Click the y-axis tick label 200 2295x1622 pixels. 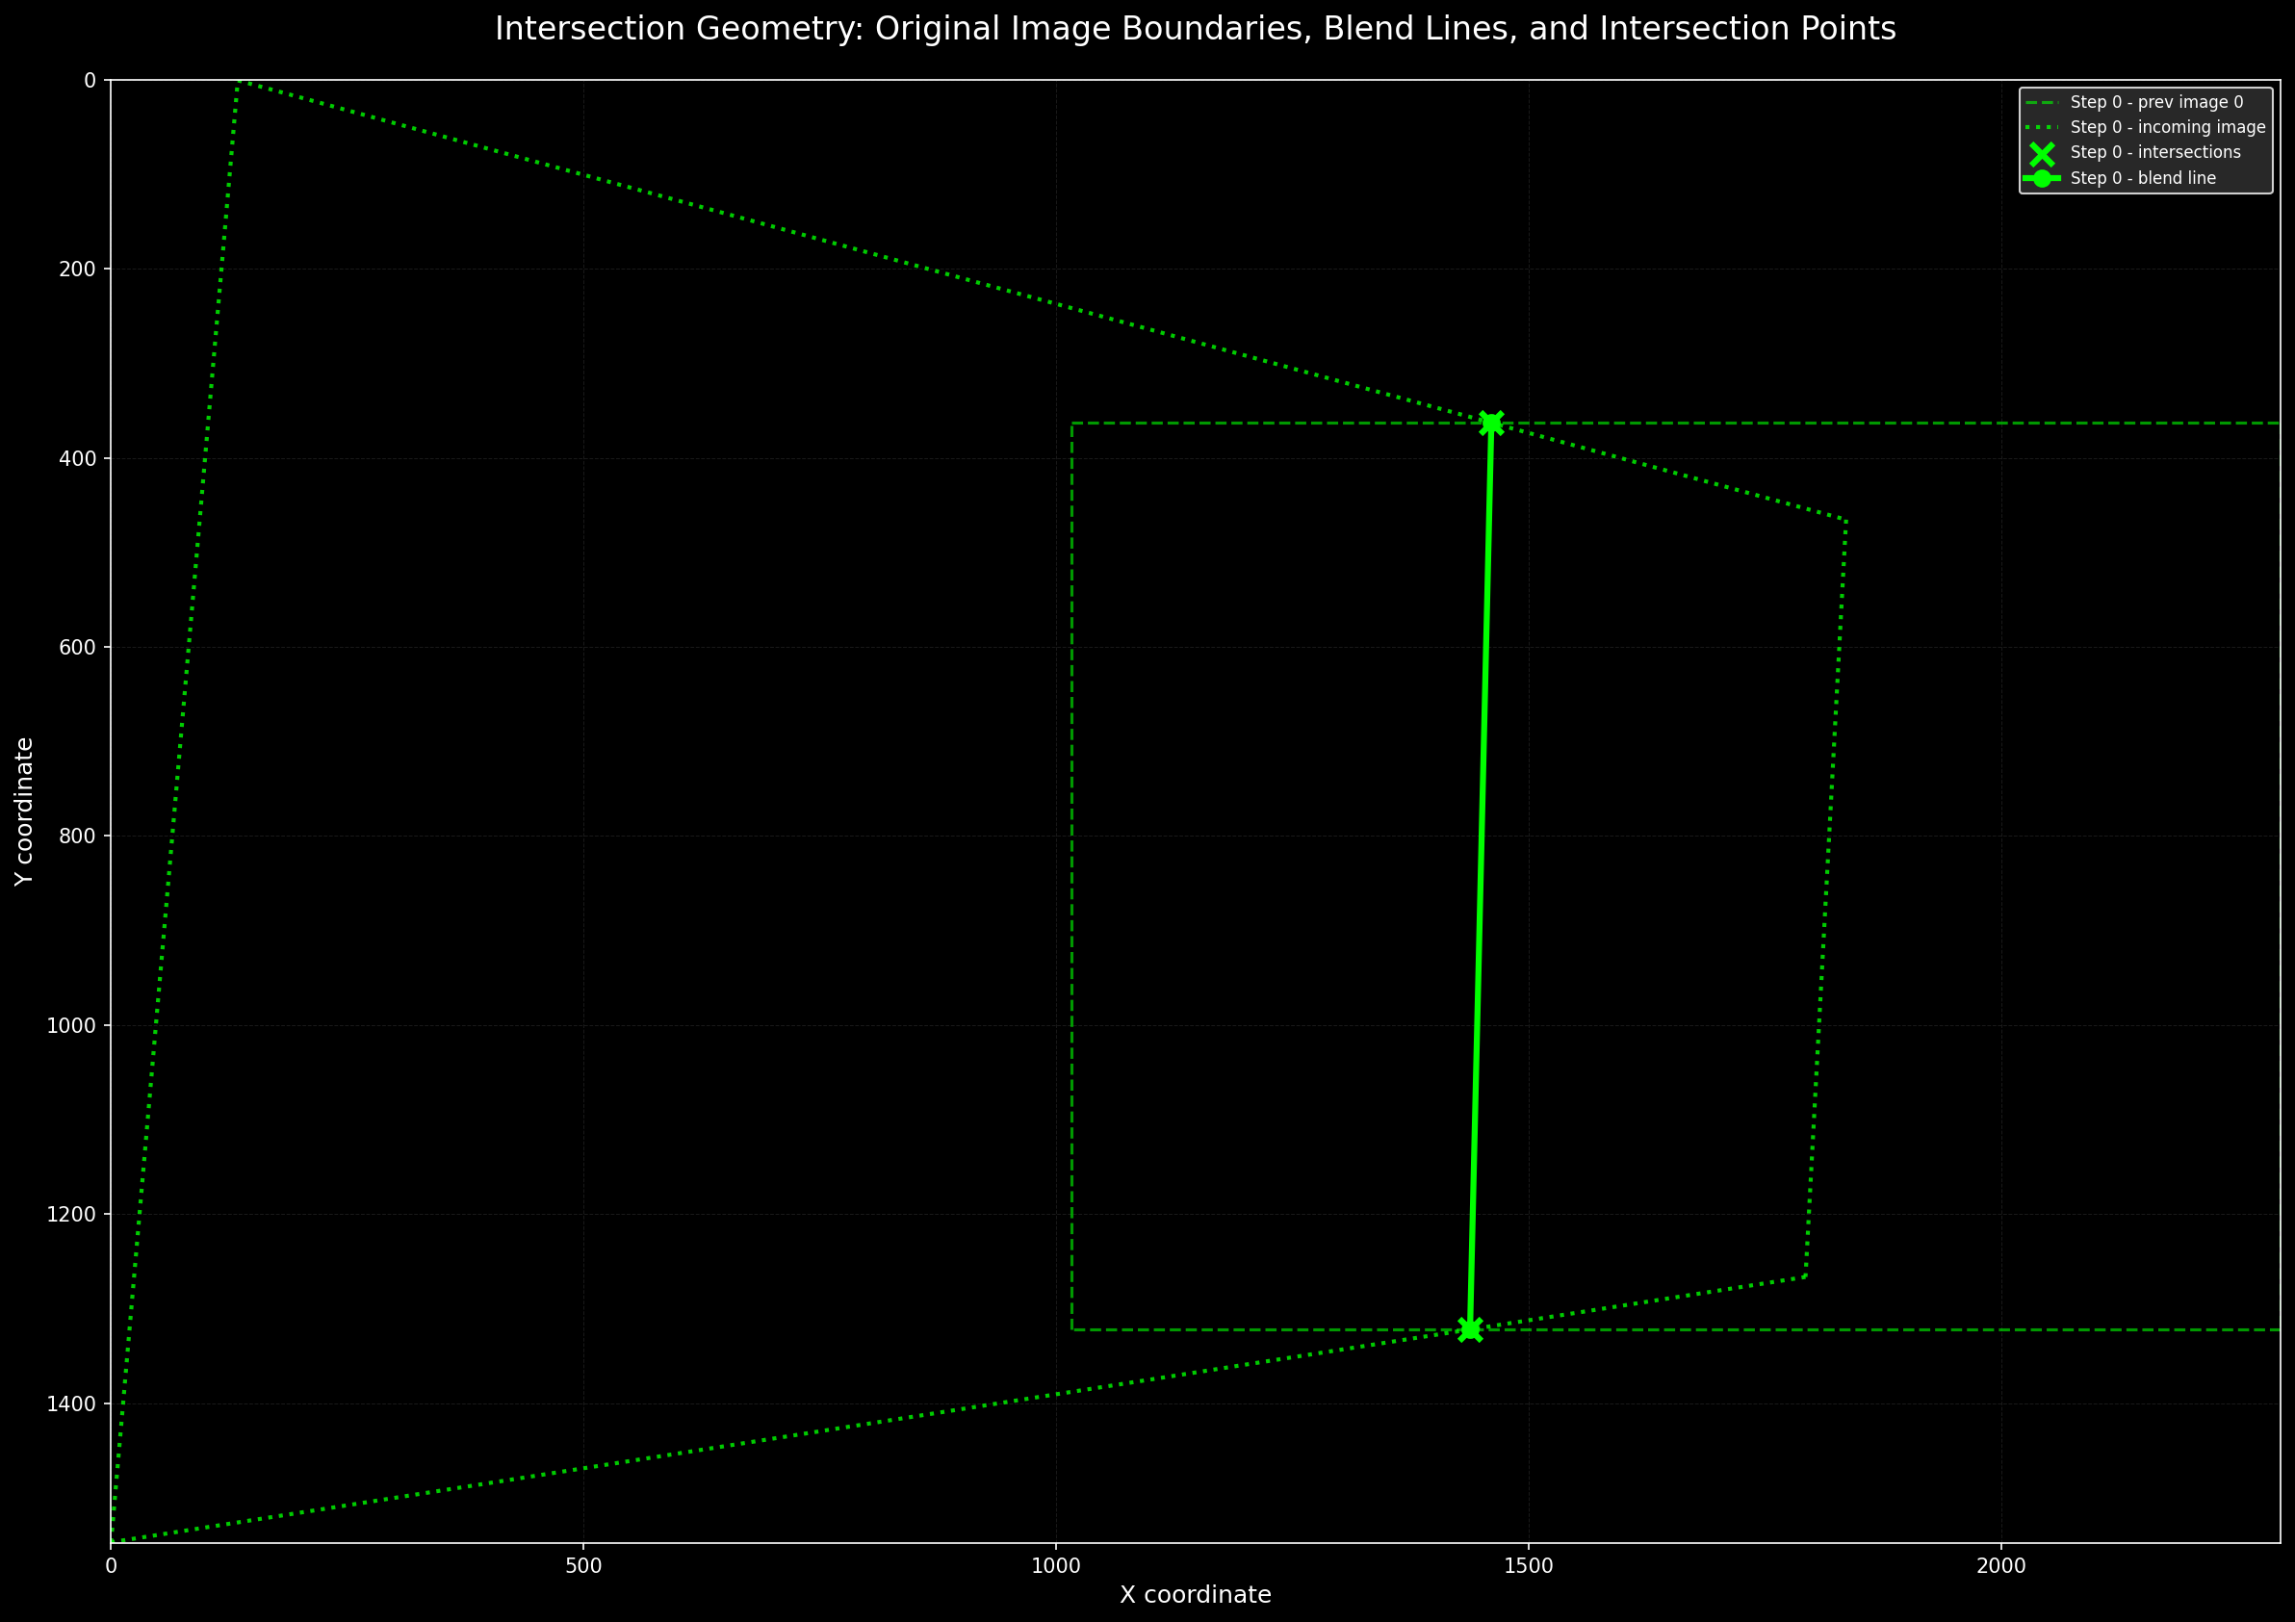(x=77, y=270)
